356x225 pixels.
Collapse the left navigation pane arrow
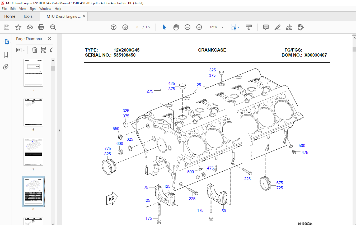tap(59, 130)
